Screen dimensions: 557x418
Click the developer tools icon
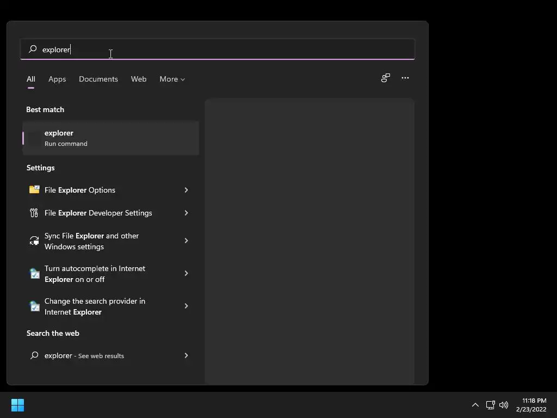(x=34, y=213)
